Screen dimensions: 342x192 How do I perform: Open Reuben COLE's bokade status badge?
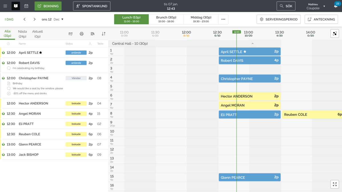tap(76, 134)
